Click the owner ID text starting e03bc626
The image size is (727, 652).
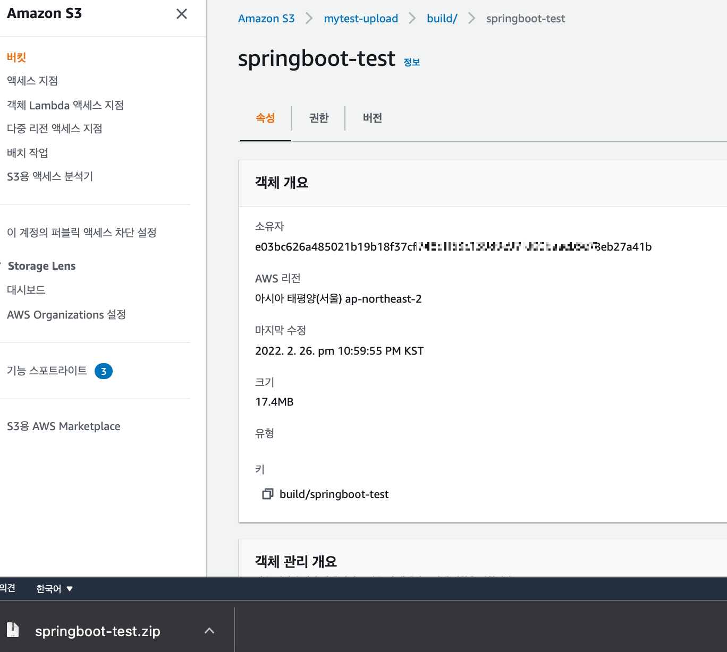(x=453, y=247)
